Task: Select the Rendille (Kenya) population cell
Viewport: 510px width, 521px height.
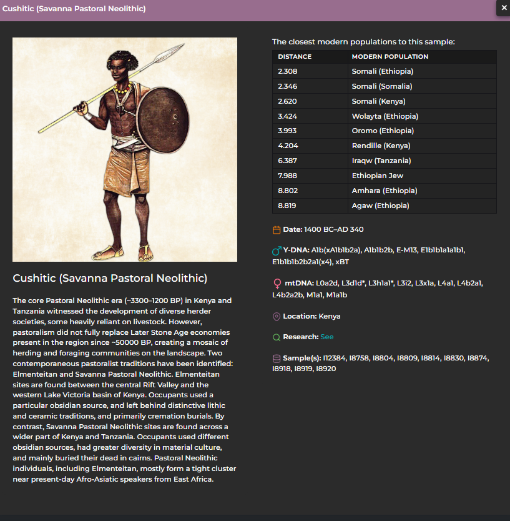Action: coord(423,146)
